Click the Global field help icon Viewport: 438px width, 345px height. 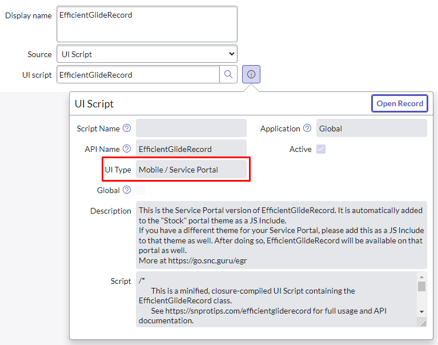click(x=127, y=190)
